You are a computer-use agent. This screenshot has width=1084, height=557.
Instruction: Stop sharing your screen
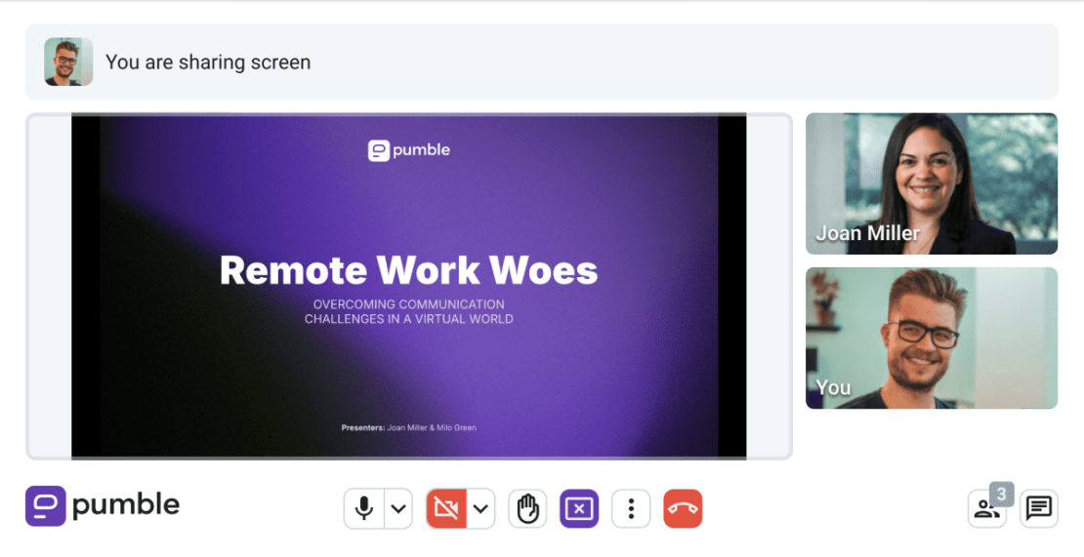click(x=579, y=508)
